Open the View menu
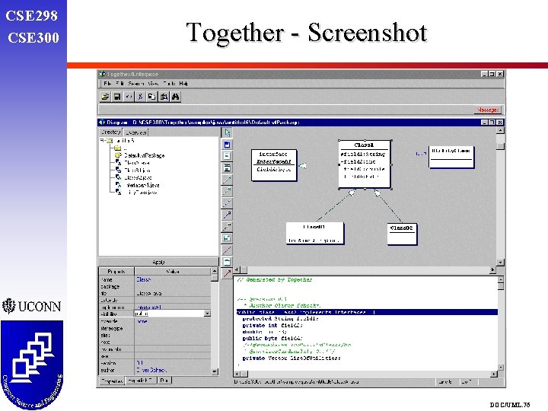Image resolution: width=548 pixels, height=411 pixels. coord(153,84)
